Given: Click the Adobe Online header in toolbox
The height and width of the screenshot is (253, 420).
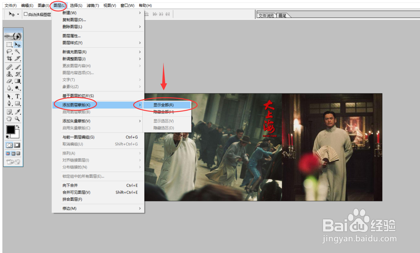Looking at the screenshot, I should coord(13,36).
